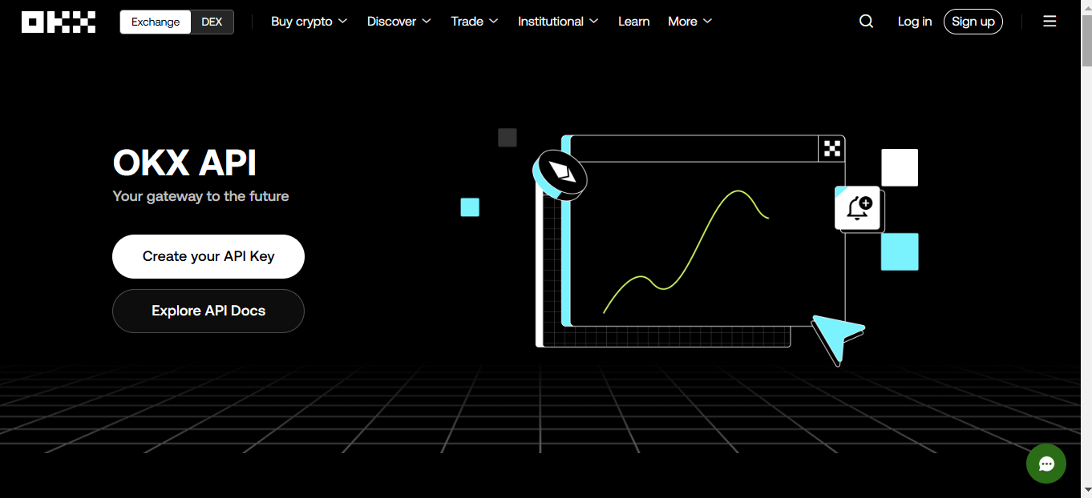The height and width of the screenshot is (498, 1092).
Task: Click the 'Your gateway to the future' text
Action: 200,196
